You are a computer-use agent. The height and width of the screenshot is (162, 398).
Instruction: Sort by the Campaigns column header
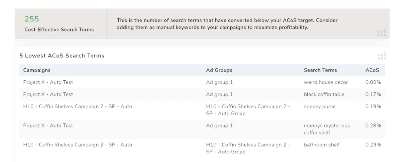click(x=37, y=70)
